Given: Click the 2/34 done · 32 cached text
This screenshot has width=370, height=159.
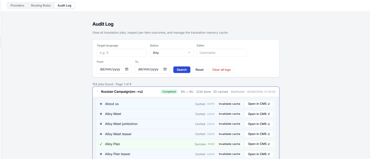Looking at the screenshot, I should [212, 92].
